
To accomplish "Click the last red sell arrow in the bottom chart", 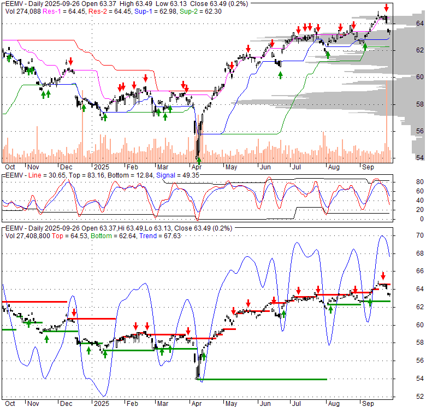I will (383, 276).
